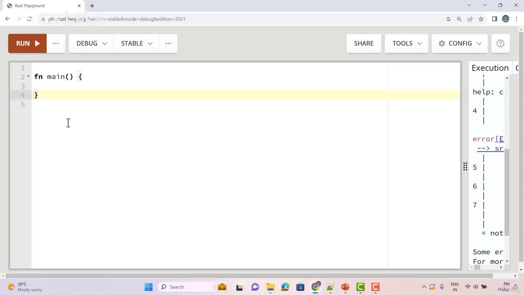This screenshot has height=295, width=524.
Task: Open the help question mark icon
Action: pyautogui.click(x=500, y=43)
